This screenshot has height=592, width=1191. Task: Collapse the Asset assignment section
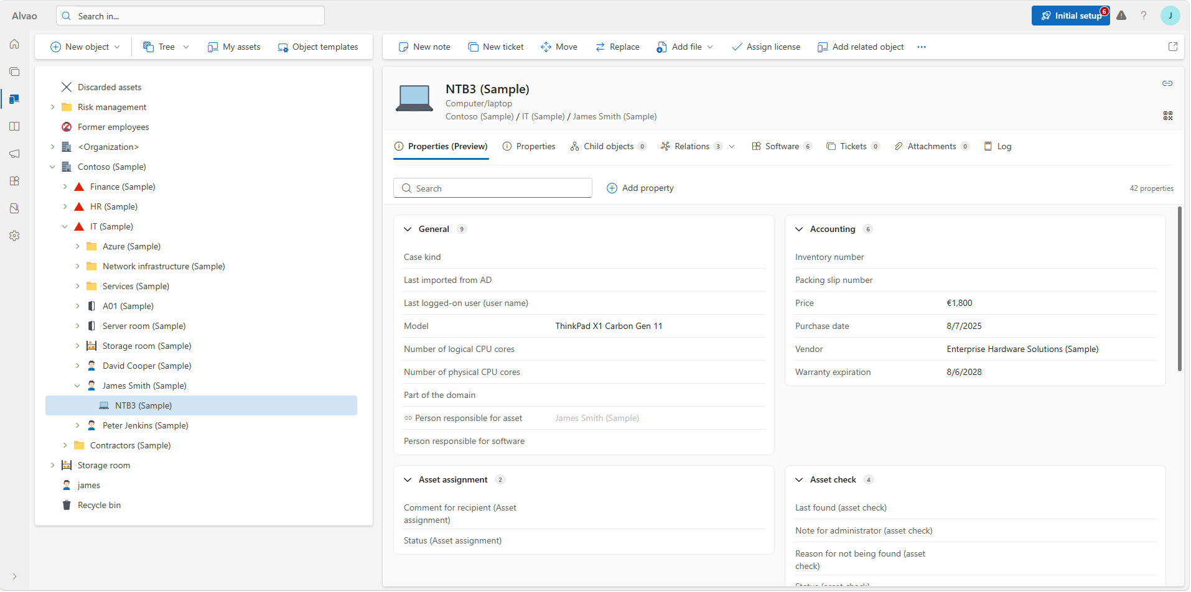408,480
